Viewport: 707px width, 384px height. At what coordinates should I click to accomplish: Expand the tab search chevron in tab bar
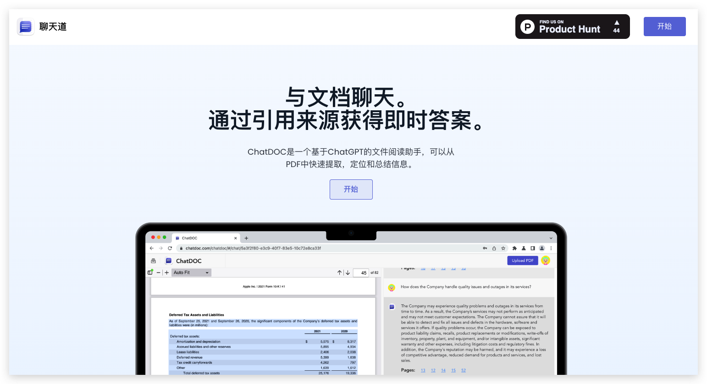tap(551, 238)
